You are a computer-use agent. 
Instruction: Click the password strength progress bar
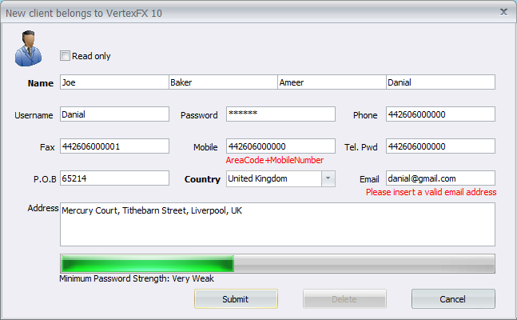[x=277, y=264]
